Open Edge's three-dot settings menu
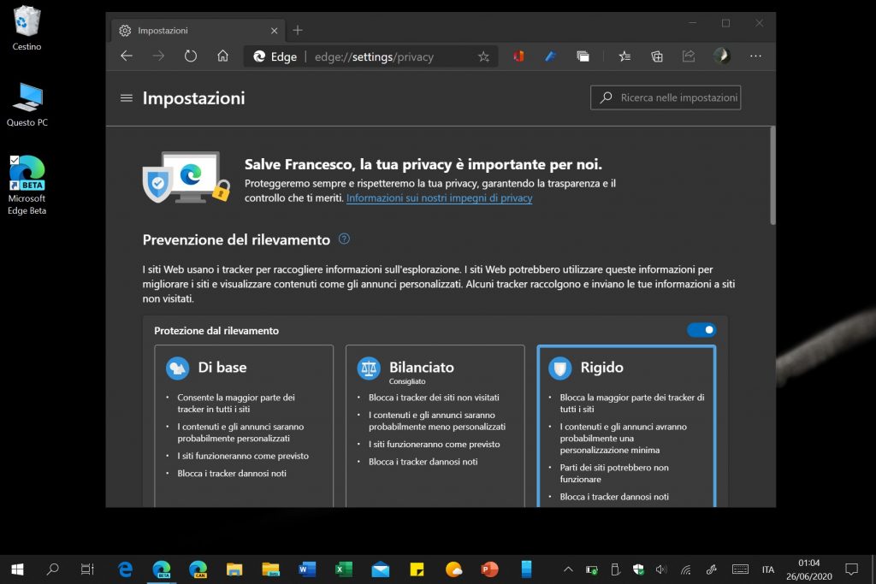The image size is (876, 584). click(755, 56)
